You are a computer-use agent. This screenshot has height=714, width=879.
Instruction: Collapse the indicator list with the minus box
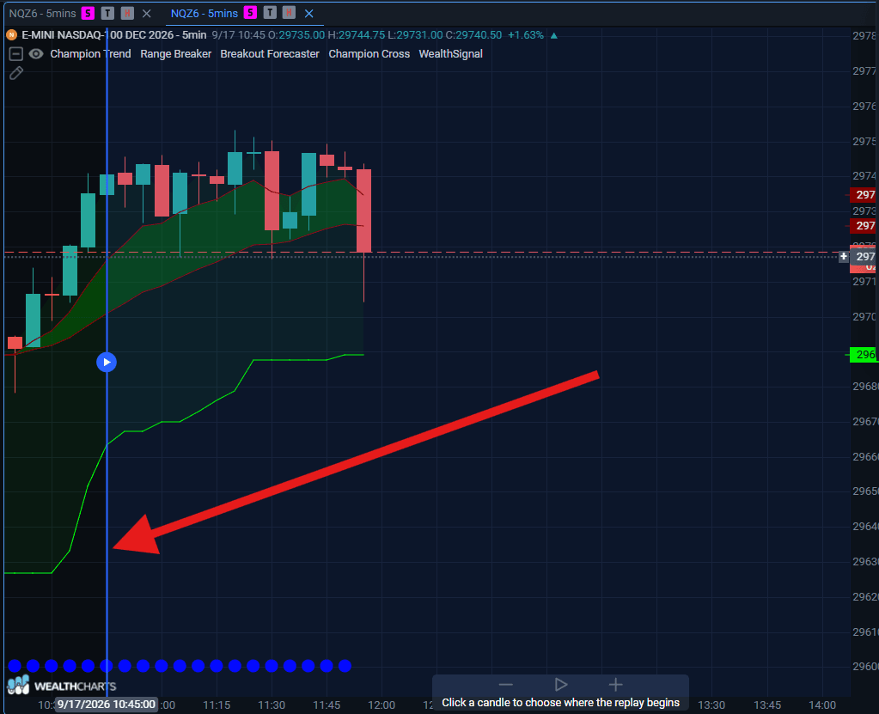coord(15,54)
